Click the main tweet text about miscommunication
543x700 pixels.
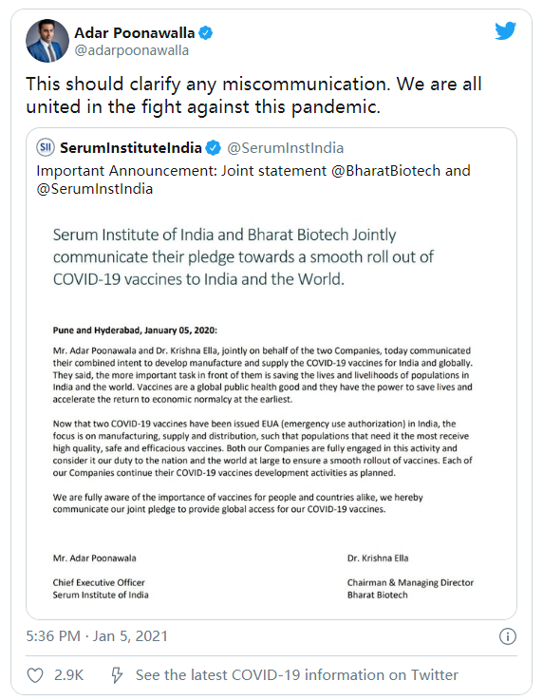(253, 95)
